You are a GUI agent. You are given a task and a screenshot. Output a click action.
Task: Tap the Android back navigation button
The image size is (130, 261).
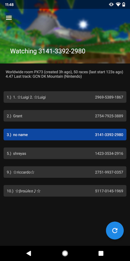point(29,253)
